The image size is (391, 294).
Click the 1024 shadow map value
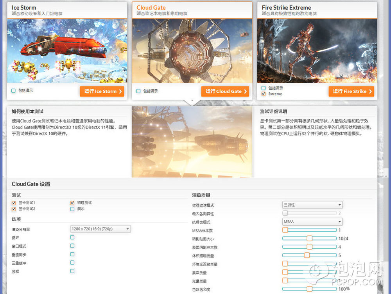[x=343, y=239]
